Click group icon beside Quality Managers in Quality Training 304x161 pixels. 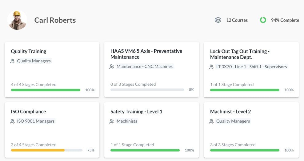(12, 61)
